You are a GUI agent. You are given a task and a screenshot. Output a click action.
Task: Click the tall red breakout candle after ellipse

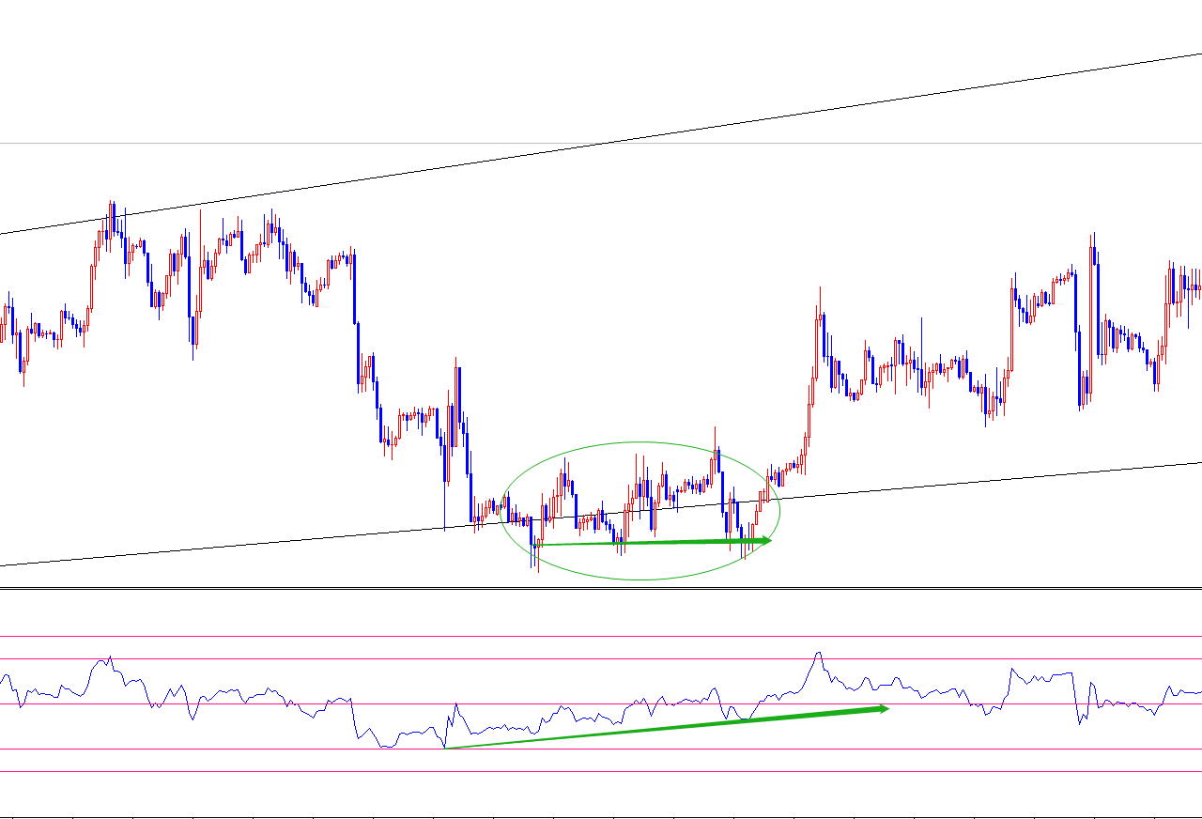click(815, 348)
